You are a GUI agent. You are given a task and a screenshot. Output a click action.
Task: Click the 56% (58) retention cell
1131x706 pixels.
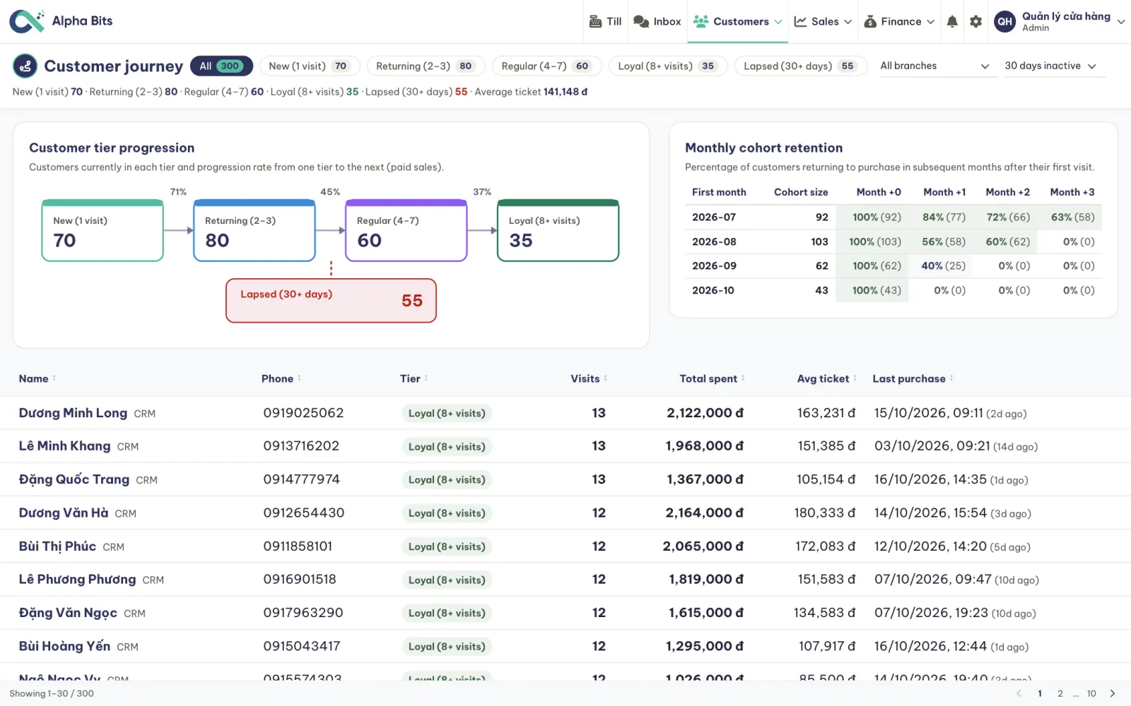point(944,241)
